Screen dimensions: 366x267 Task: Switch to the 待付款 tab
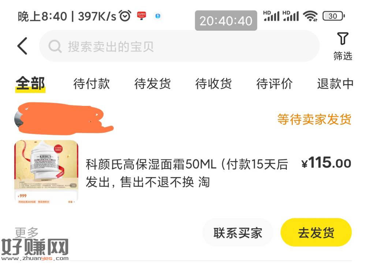point(91,84)
